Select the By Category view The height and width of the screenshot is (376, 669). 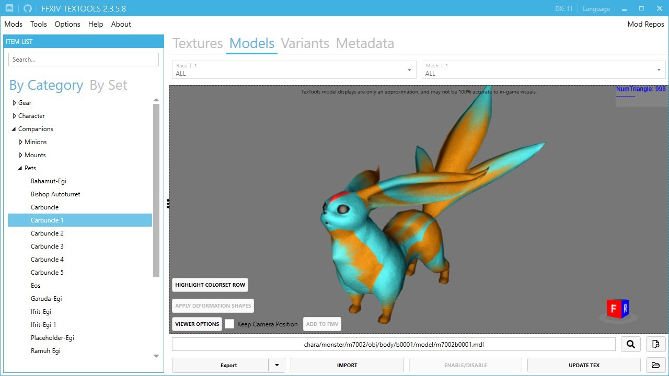tap(46, 85)
